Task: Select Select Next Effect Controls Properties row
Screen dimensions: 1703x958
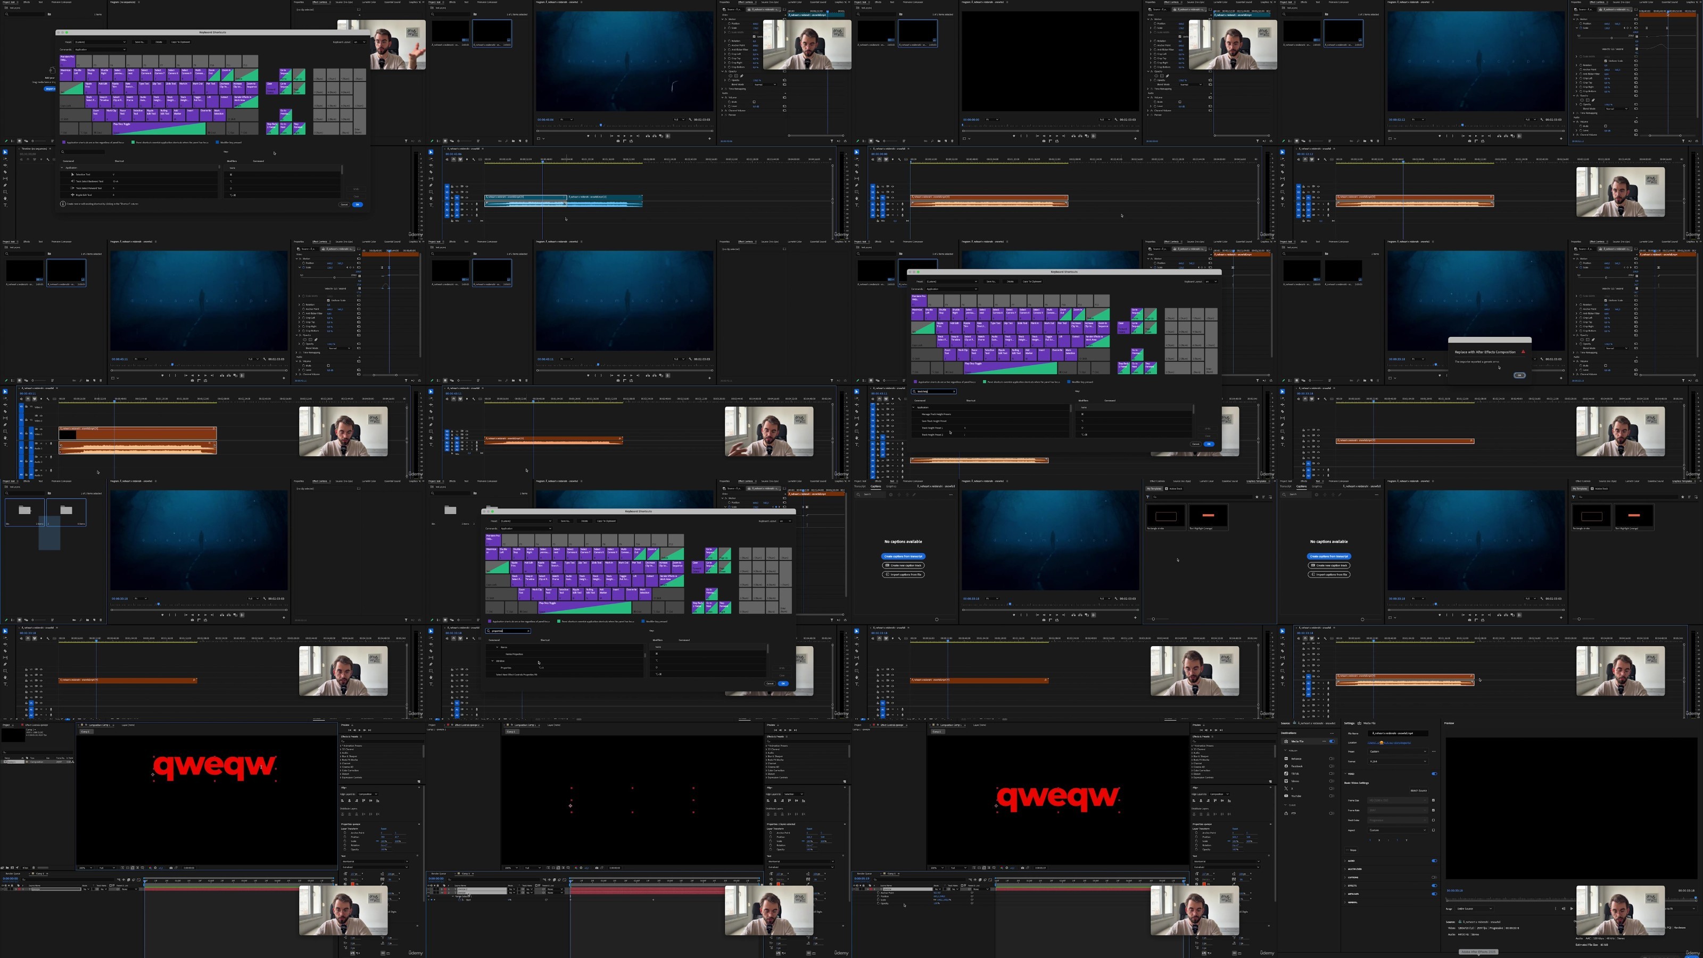Action: (x=565, y=674)
